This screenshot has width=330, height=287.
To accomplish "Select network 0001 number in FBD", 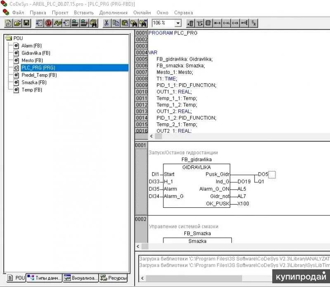I will (x=141, y=145).
